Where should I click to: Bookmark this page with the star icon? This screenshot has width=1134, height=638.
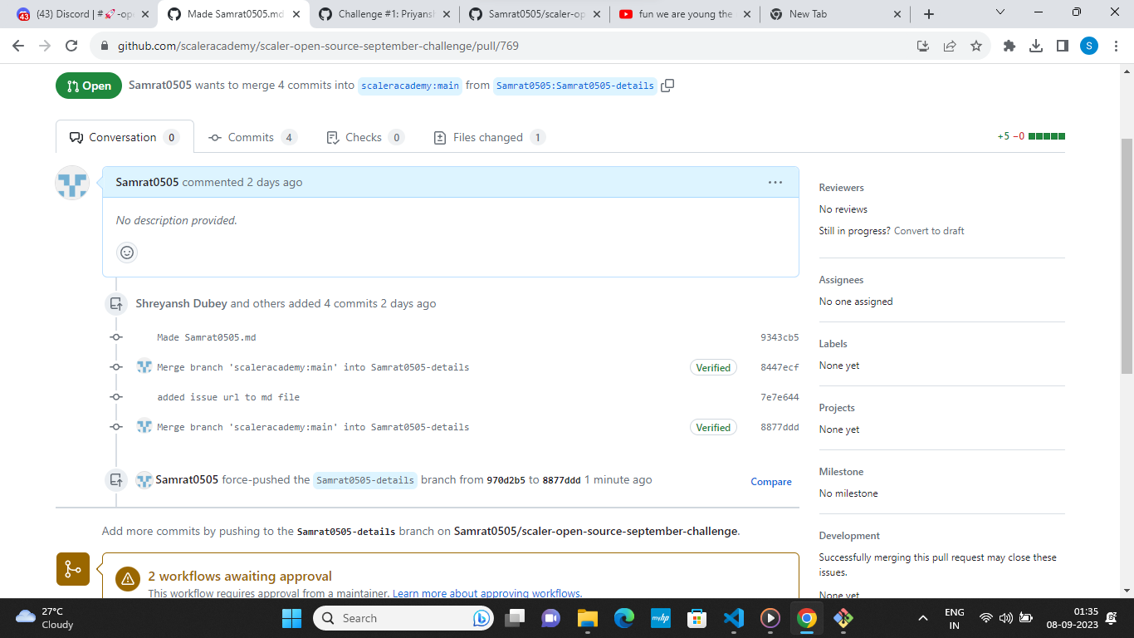click(x=976, y=46)
